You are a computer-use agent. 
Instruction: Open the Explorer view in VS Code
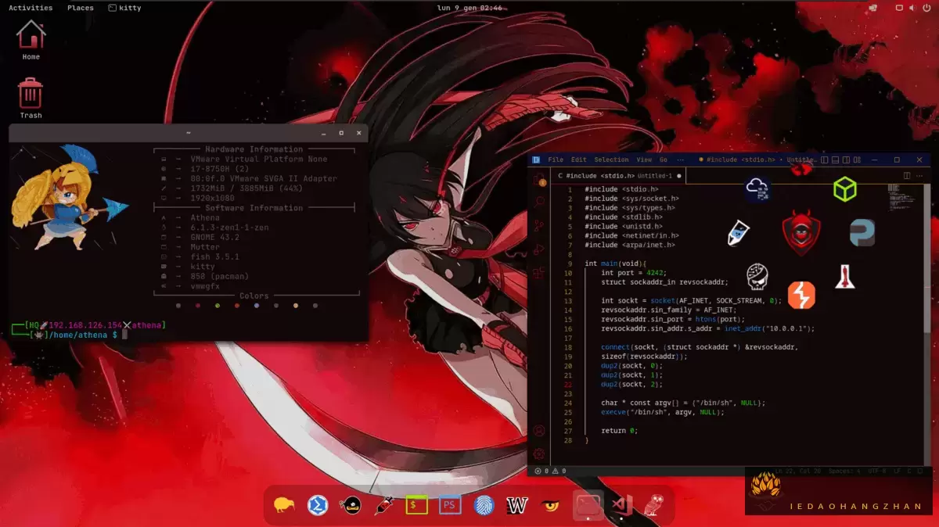tap(539, 180)
